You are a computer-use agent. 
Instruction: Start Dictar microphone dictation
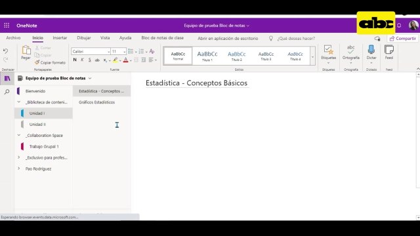(x=371, y=54)
